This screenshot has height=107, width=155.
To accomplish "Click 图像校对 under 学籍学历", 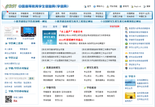I will pyautogui.click(x=59, y=96).
